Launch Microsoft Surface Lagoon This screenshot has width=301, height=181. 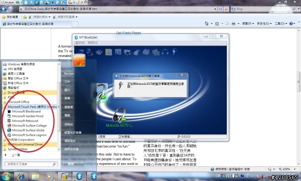click(29, 135)
